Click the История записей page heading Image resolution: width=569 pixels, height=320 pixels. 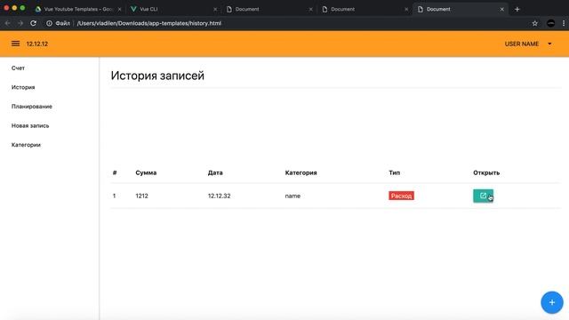[157, 76]
